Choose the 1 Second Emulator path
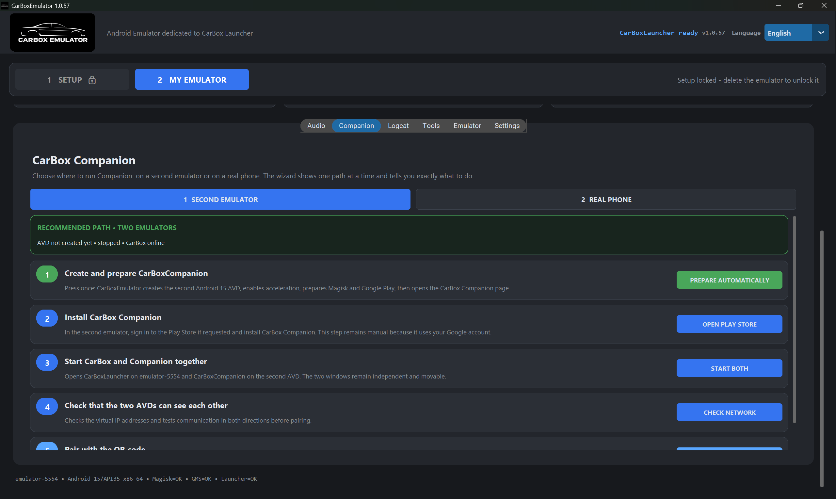This screenshot has width=836, height=499. (220, 200)
